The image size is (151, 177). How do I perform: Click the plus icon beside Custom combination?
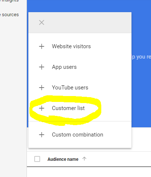[x=42, y=135]
